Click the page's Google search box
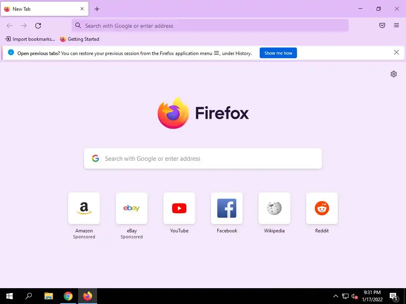This screenshot has height=304, width=406. pos(203,158)
